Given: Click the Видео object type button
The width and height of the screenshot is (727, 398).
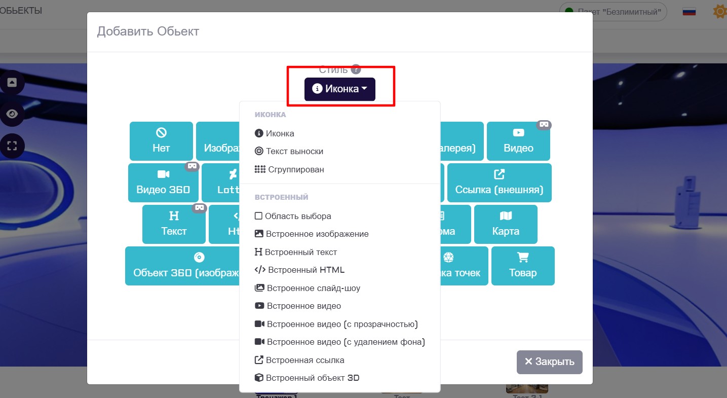Looking at the screenshot, I should tap(518, 141).
